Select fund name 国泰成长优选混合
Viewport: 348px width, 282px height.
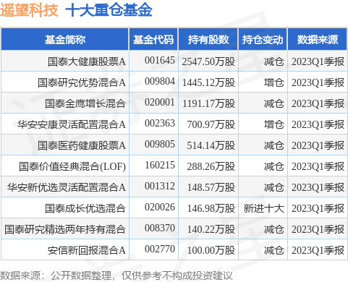pyautogui.click(x=85, y=208)
